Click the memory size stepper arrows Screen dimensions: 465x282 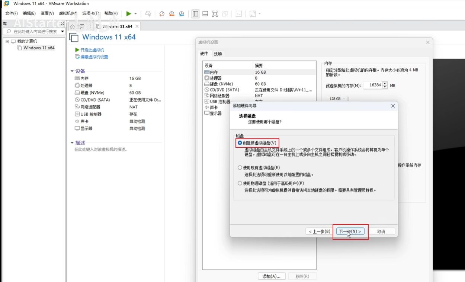click(x=385, y=85)
